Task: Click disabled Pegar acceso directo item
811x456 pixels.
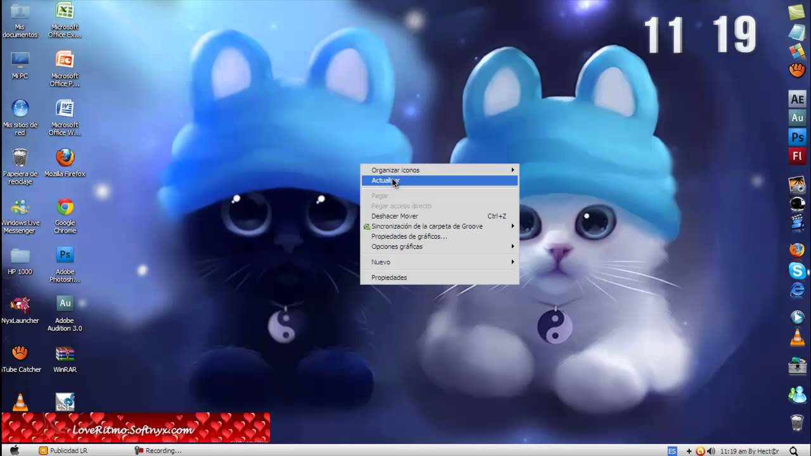Action: click(440, 206)
